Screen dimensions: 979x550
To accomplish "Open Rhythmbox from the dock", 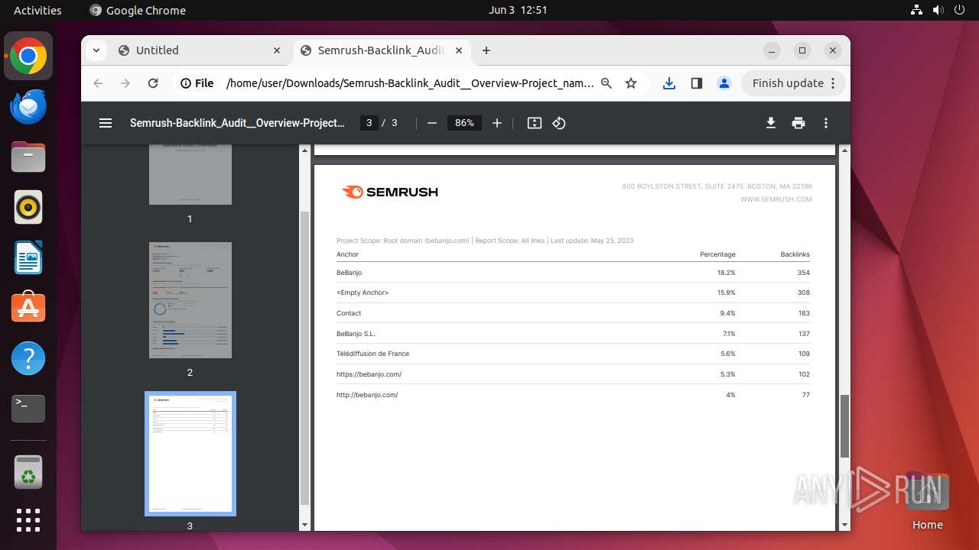I will pyautogui.click(x=28, y=207).
